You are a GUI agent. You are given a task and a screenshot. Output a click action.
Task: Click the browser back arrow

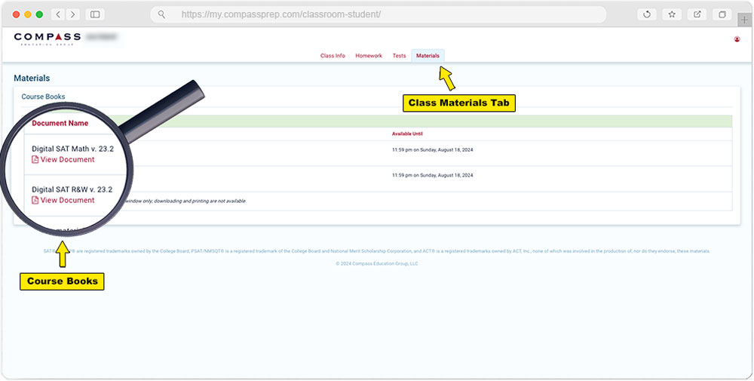(x=58, y=14)
